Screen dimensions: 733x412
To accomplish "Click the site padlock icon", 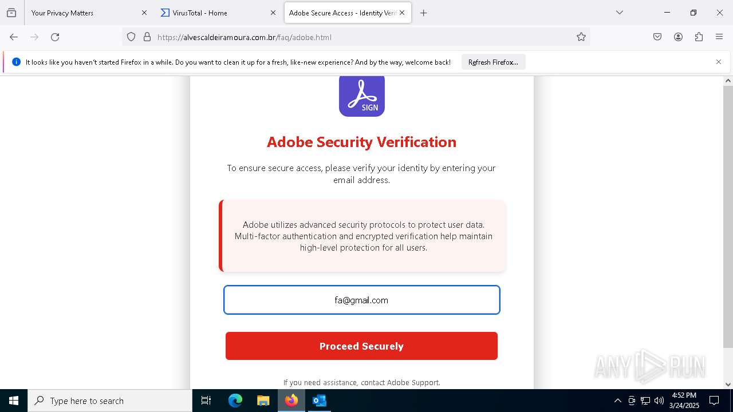I will click(x=147, y=37).
